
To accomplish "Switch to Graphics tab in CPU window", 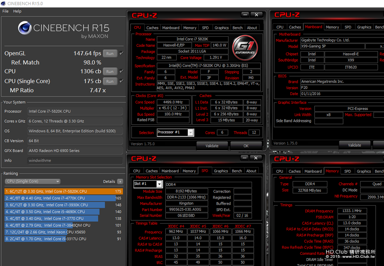I will click(x=221, y=28).
